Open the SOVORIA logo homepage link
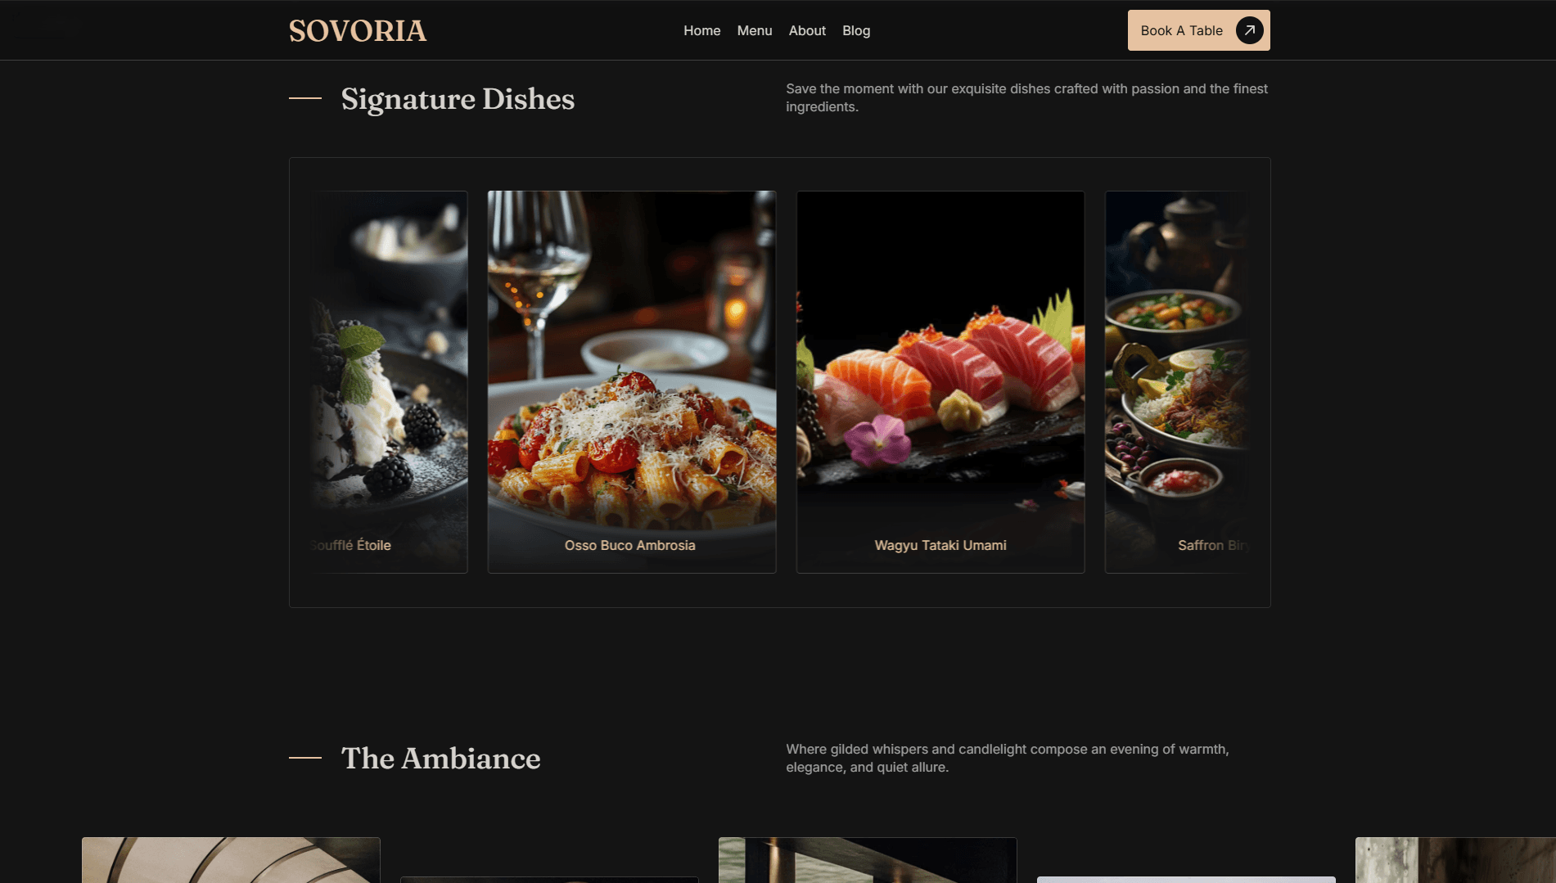Image resolution: width=1556 pixels, height=883 pixels. coord(358,31)
